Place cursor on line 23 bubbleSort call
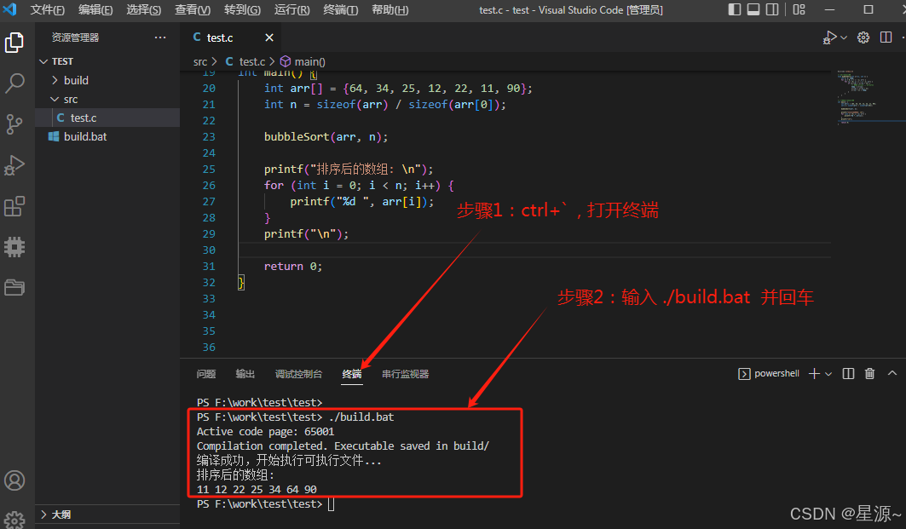The image size is (906, 529). pyautogui.click(x=326, y=137)
